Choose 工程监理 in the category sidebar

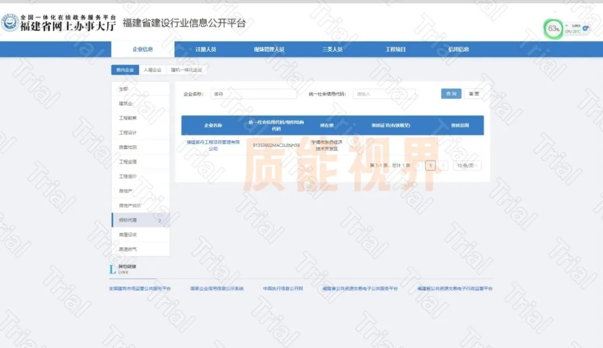(140, 162)
